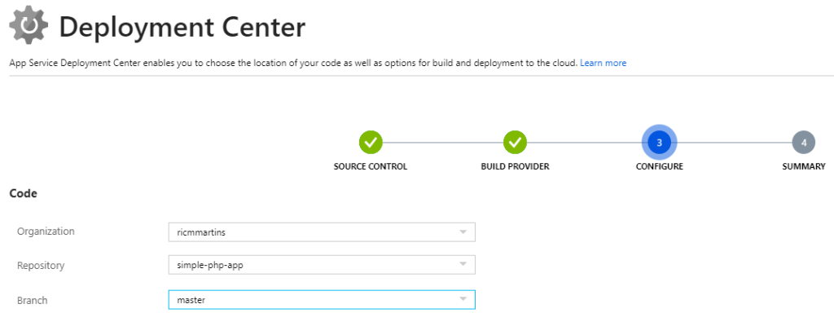Click the Branch dropdown arrow icon

pyautogui.click(x=463, y=299)
